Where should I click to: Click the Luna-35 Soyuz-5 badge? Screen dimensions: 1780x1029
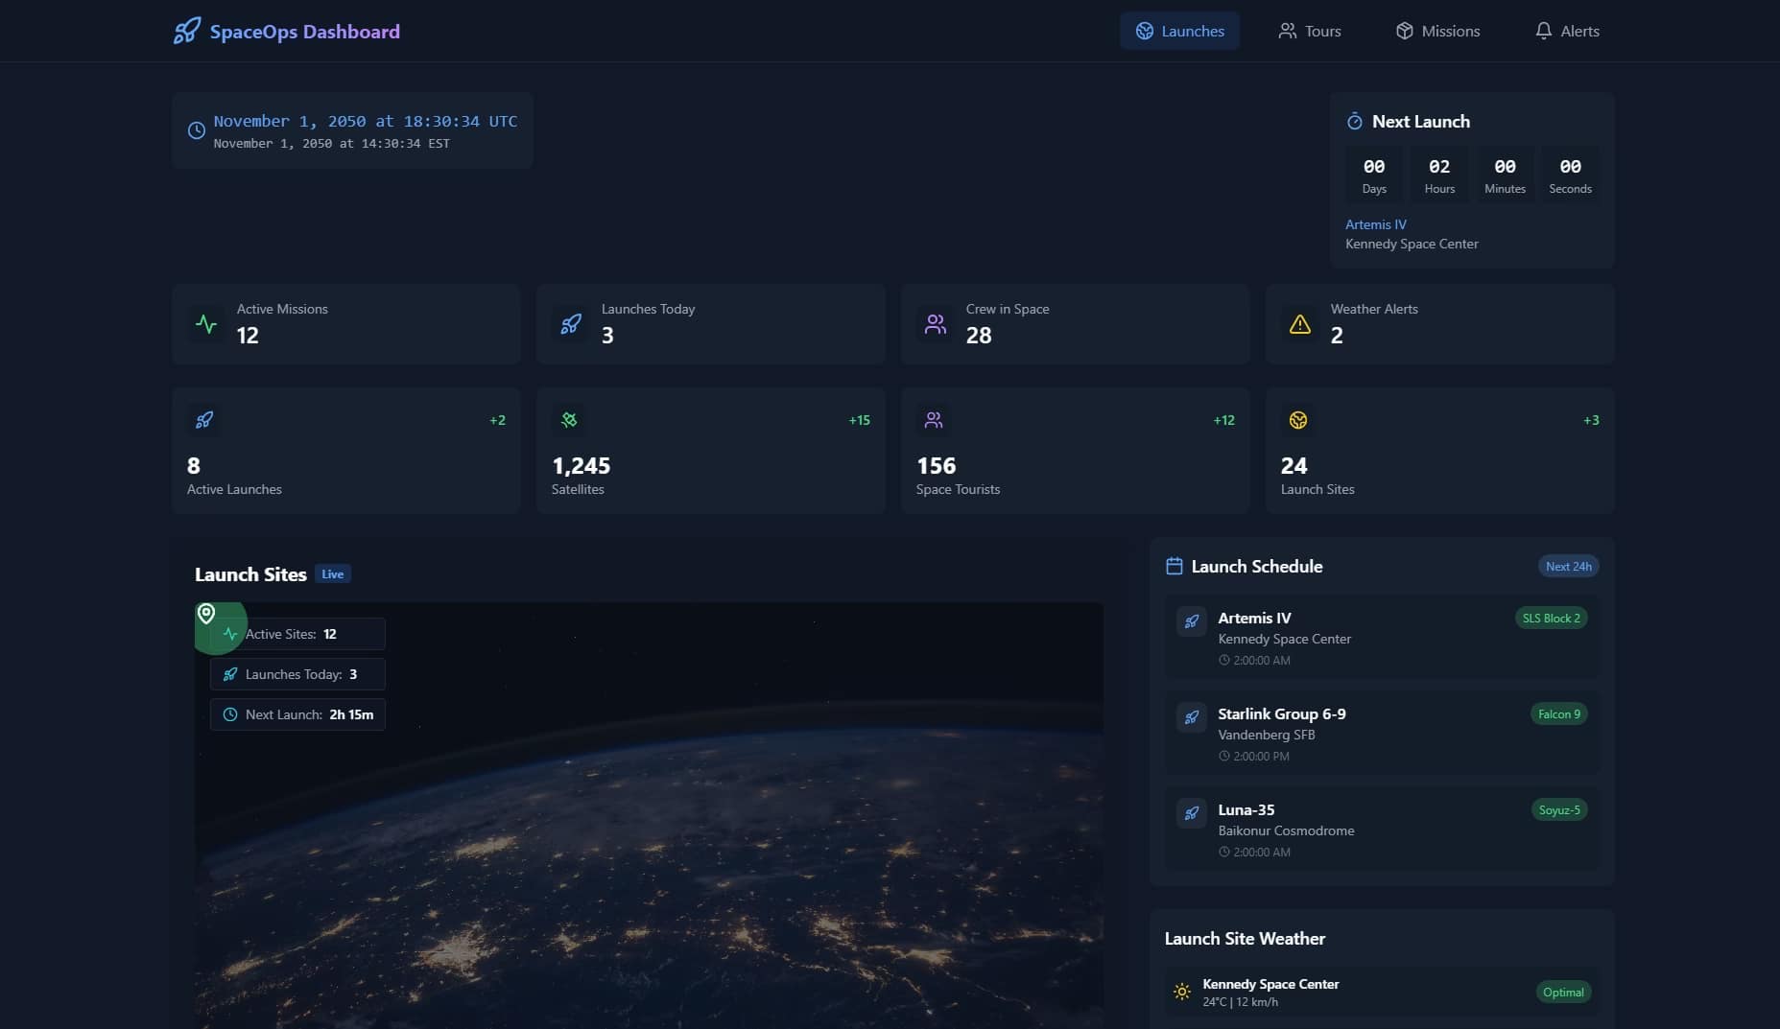point(1558,810)
